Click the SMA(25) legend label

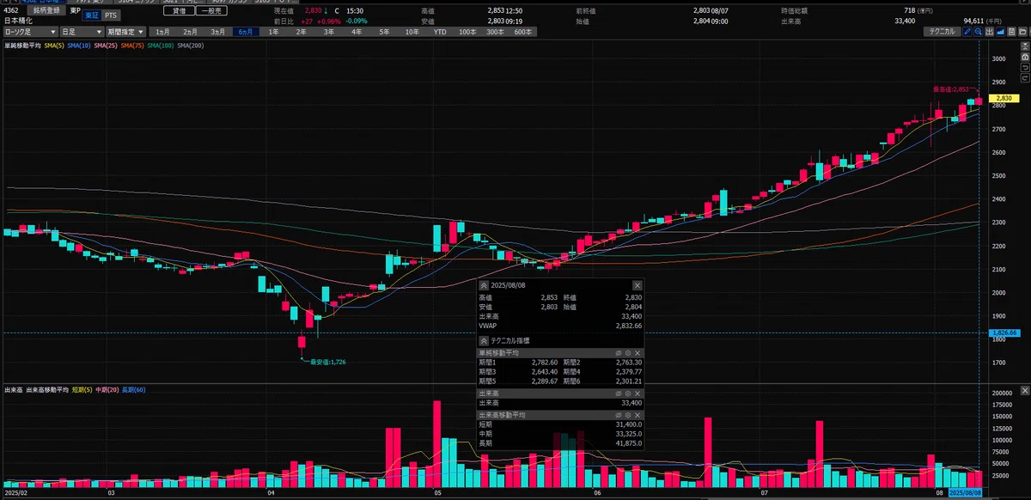click(x=106, y=46)
